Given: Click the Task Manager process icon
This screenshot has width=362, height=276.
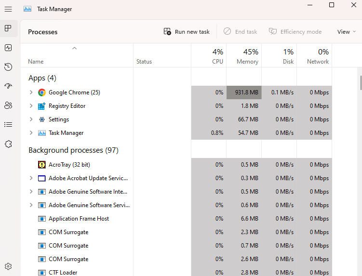Looking at the screenshot, I should tap(42, 133).
